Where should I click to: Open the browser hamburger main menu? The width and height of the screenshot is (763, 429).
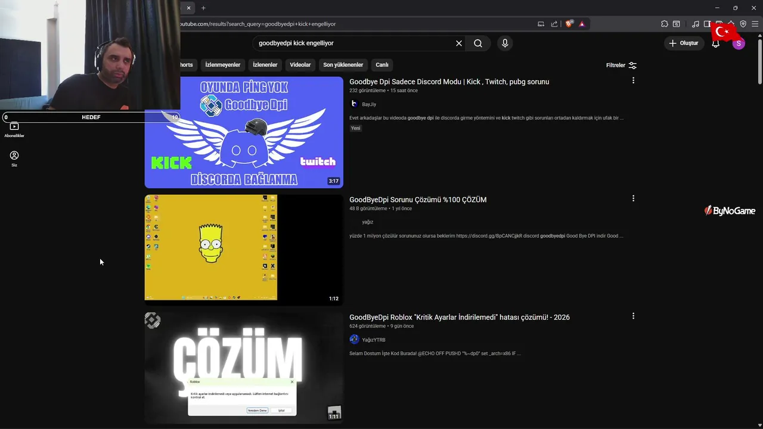(755, 24)
